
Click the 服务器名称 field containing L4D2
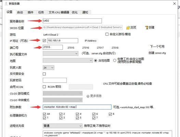72,21
